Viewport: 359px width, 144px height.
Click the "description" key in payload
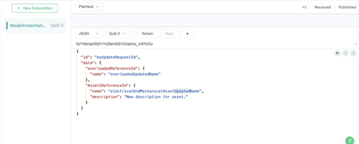(105, 97)
